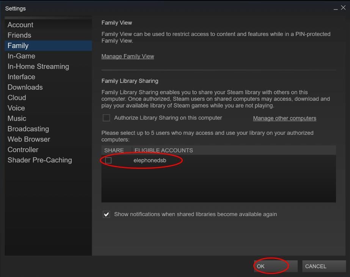Go to Shader Pre-Caching settings
The image size is (350, 277).
(x=40, y=160)
